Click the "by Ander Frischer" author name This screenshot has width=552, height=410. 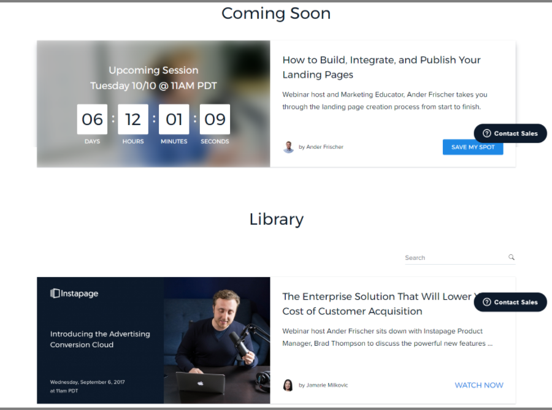coord(321,147)
